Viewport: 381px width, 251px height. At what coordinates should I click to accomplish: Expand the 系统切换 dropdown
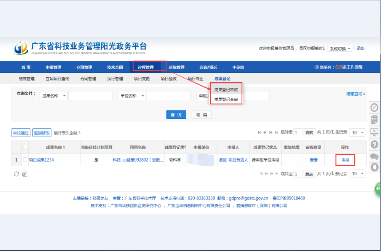tap(339, 49)
